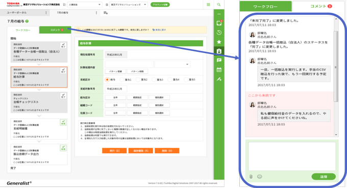
Task: Select the 賞与3 radio button
Action: tap(154, 79)
